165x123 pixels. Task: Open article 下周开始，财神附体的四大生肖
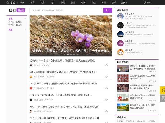pos(61,95)
